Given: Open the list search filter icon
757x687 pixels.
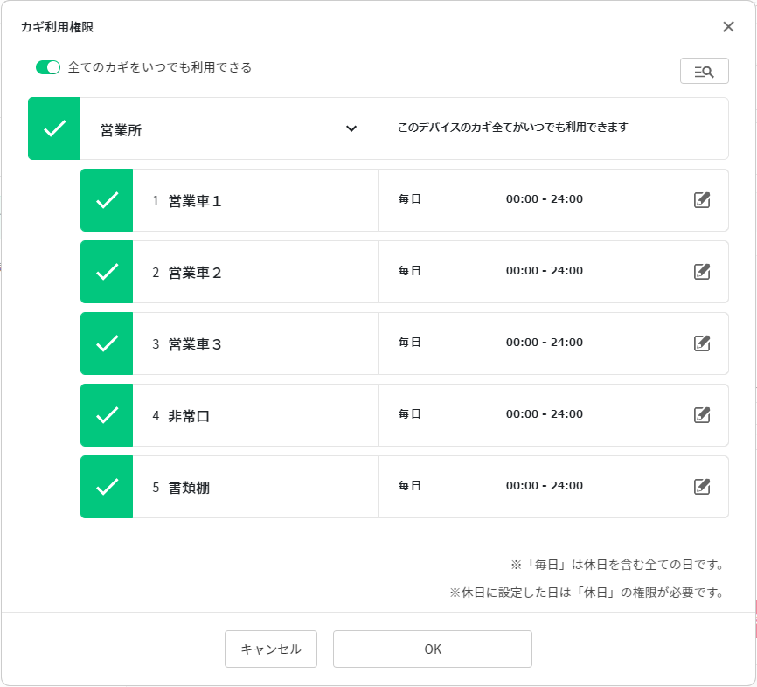Looking at the screenshot, I should [704, 72].
